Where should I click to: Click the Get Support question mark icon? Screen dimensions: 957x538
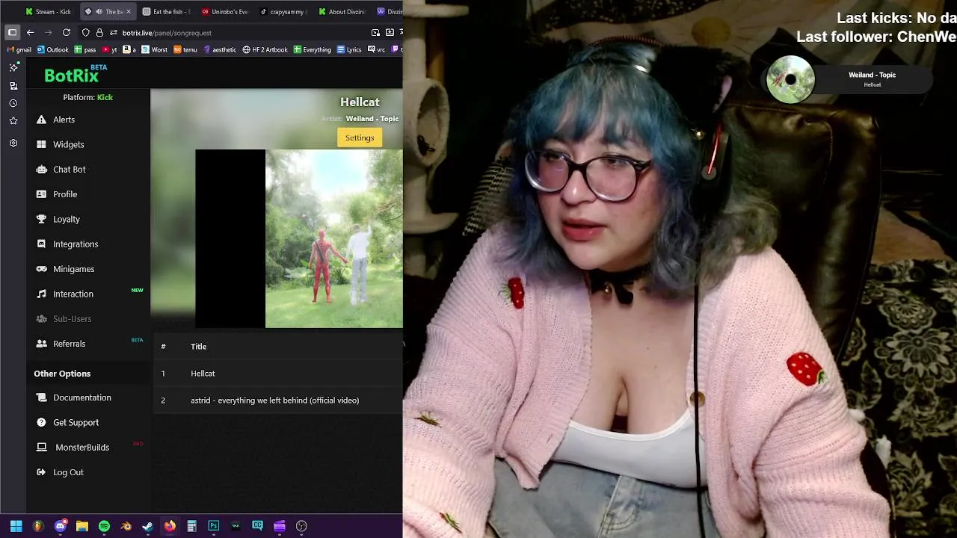(x=41, y=422)
